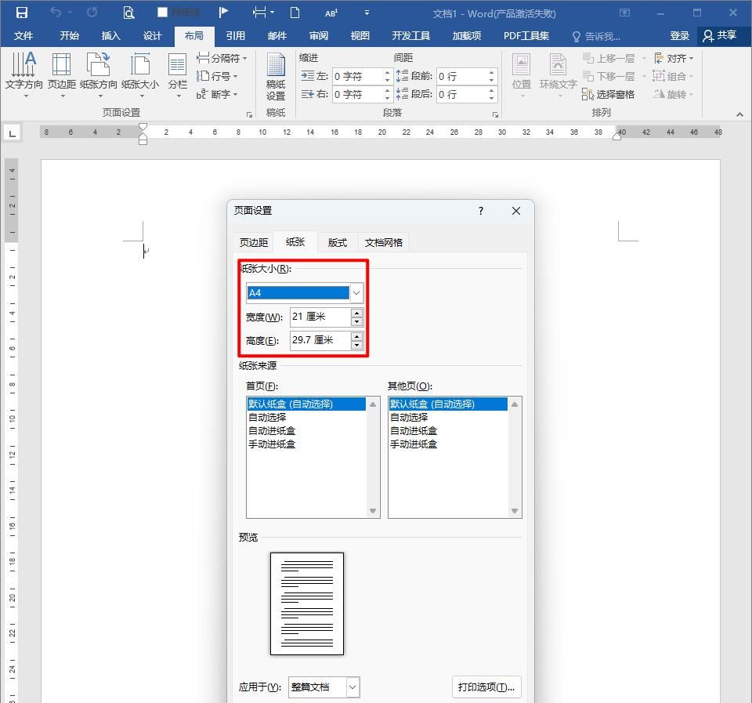The image size is (752, 703).
Task: Select 手动进纸盒 in the First Page list
Action: coord(272,444)
